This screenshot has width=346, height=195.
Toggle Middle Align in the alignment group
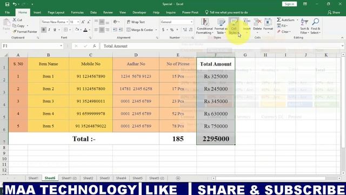coord(102,22)
